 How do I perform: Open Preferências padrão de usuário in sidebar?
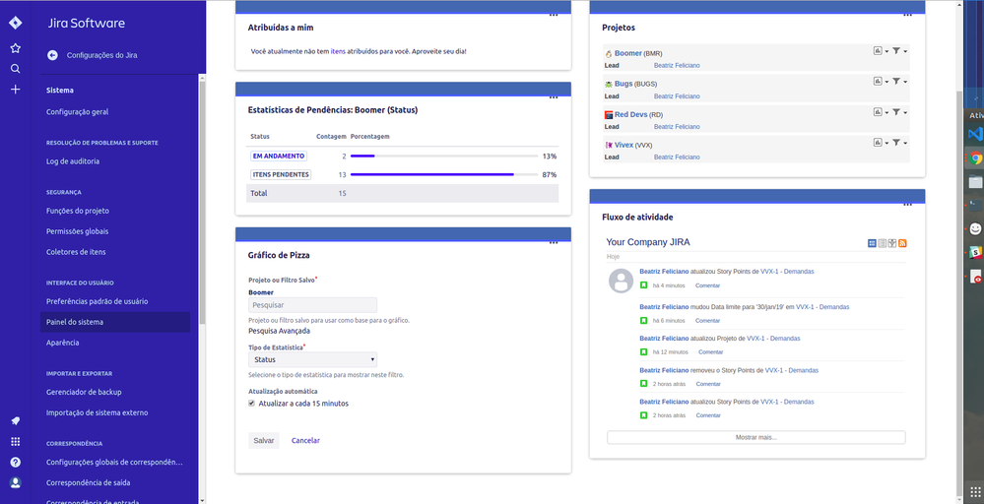pyautogui.click(x=98, y=301)
